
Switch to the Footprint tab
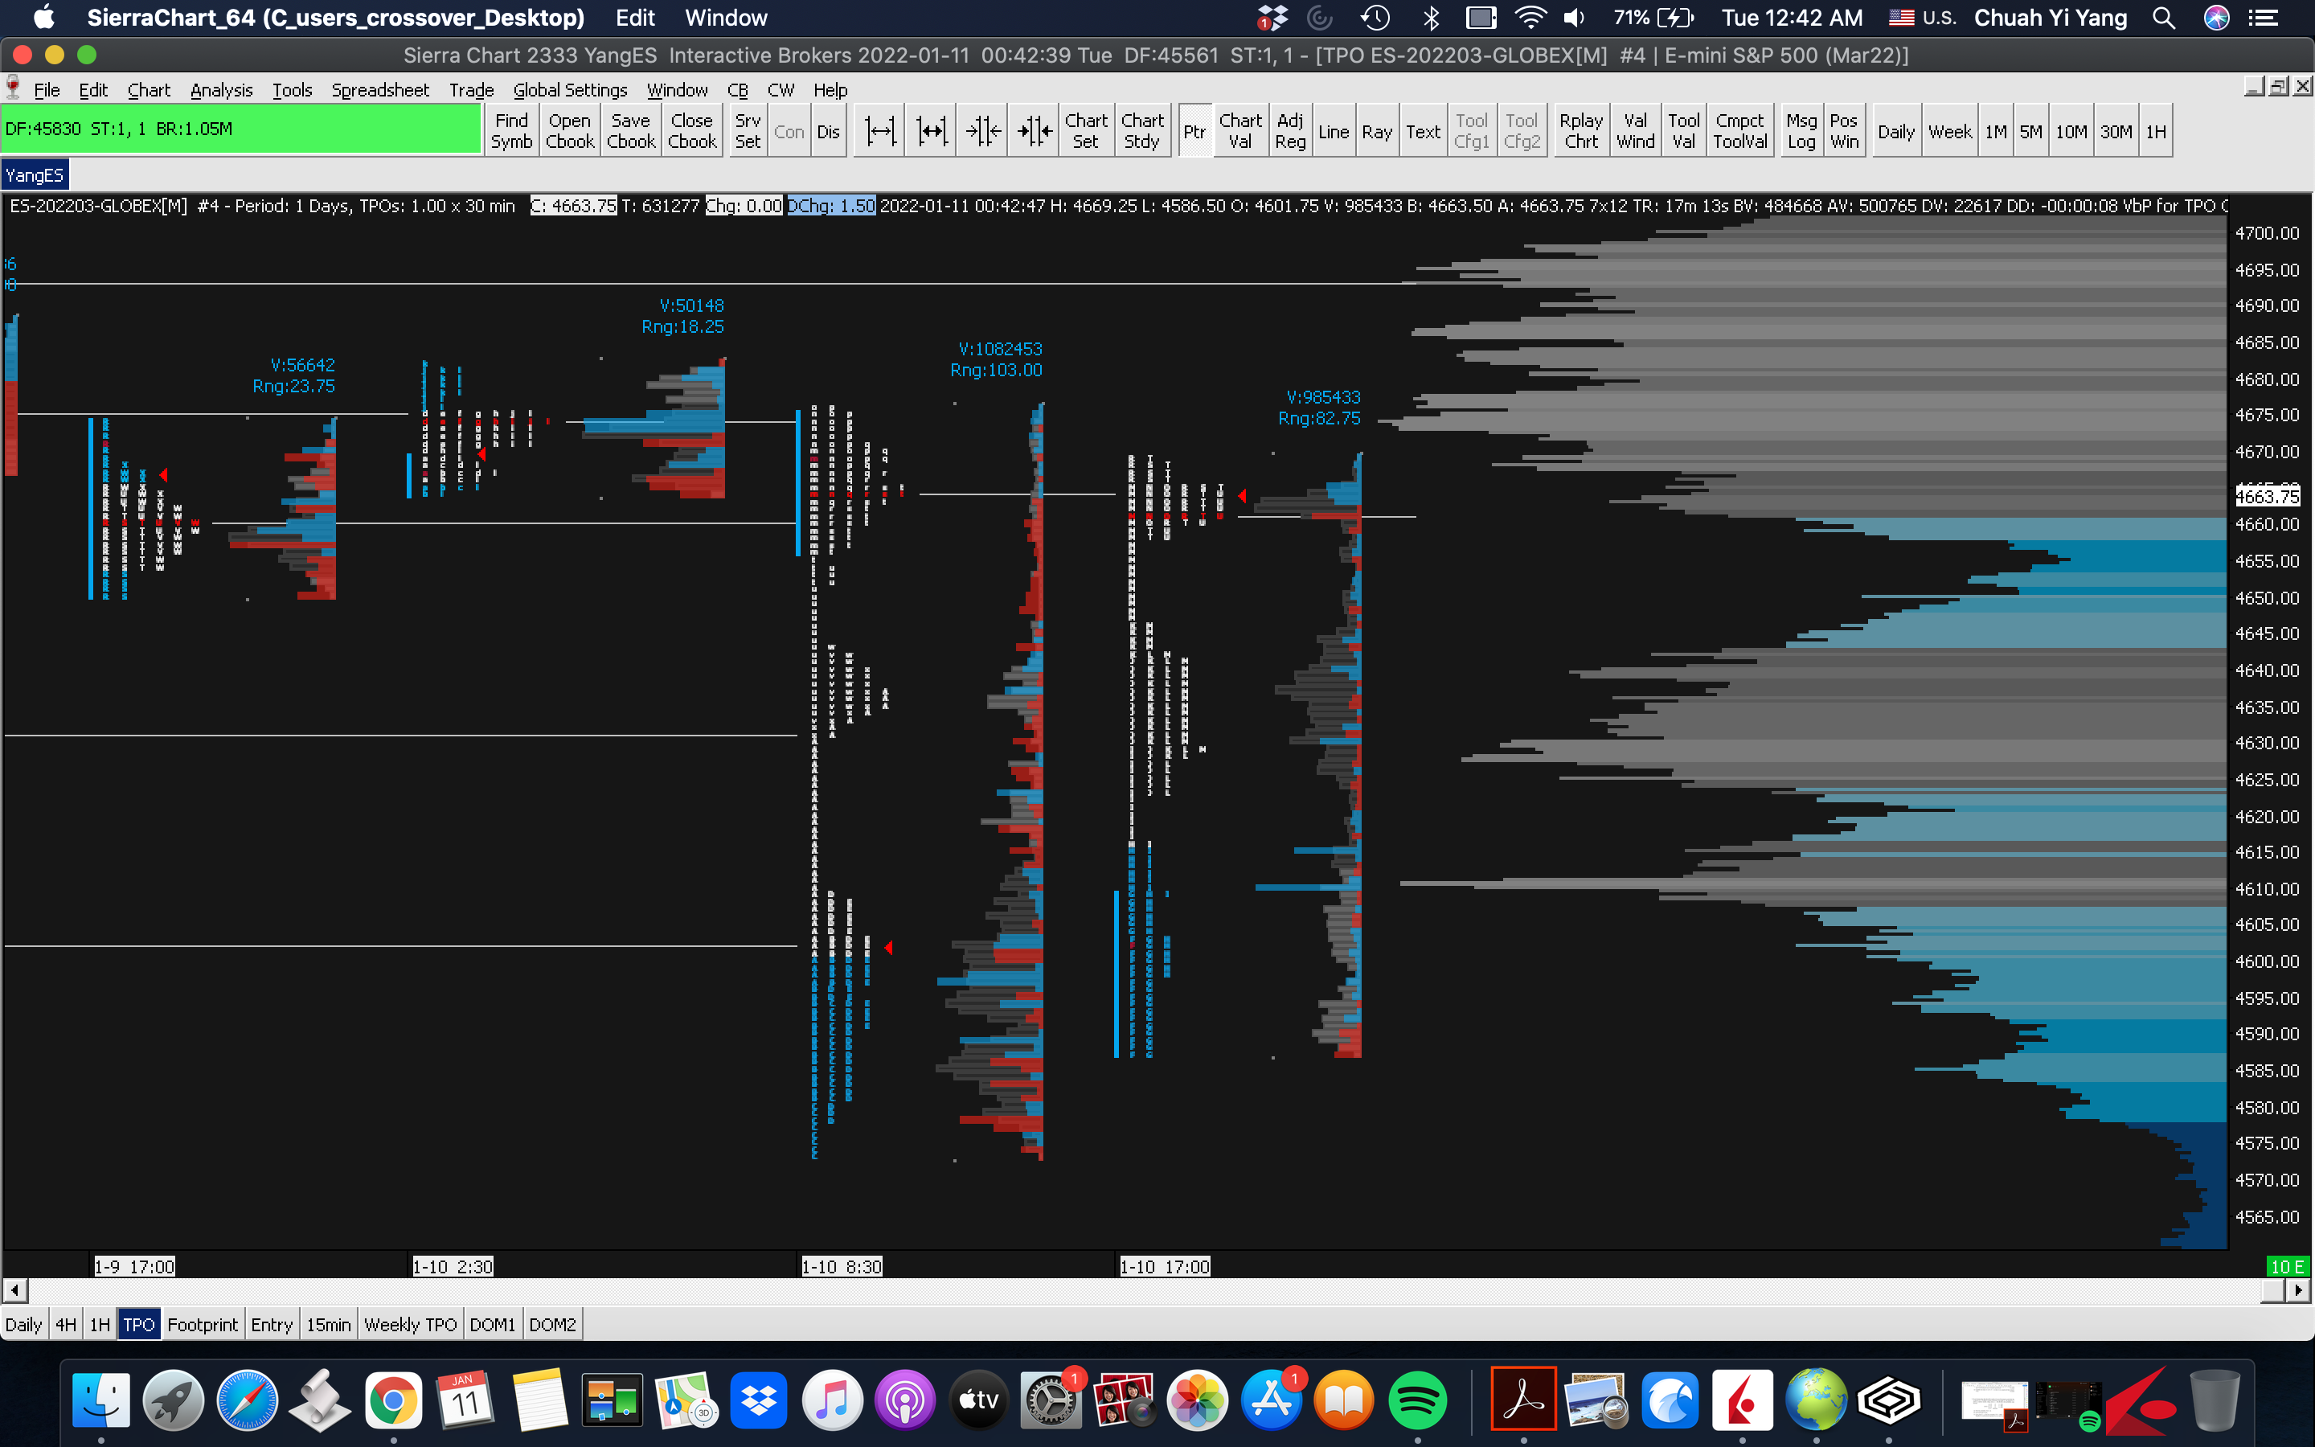202,1325
